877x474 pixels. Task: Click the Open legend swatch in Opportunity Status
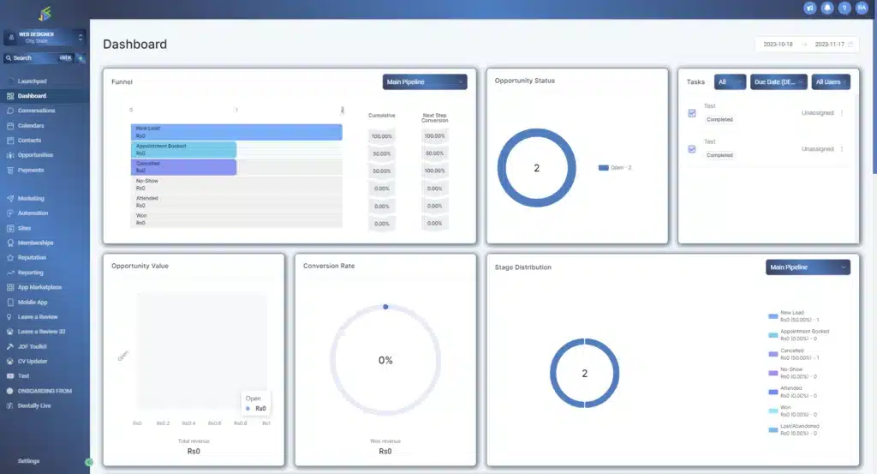603,168
